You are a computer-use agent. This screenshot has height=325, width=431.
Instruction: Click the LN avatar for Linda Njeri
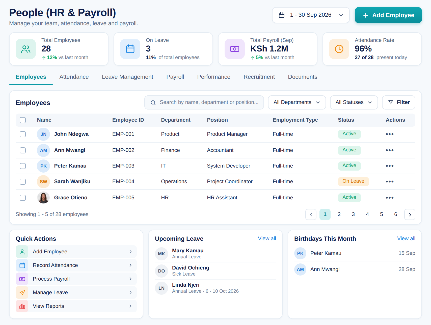[161, 288]
